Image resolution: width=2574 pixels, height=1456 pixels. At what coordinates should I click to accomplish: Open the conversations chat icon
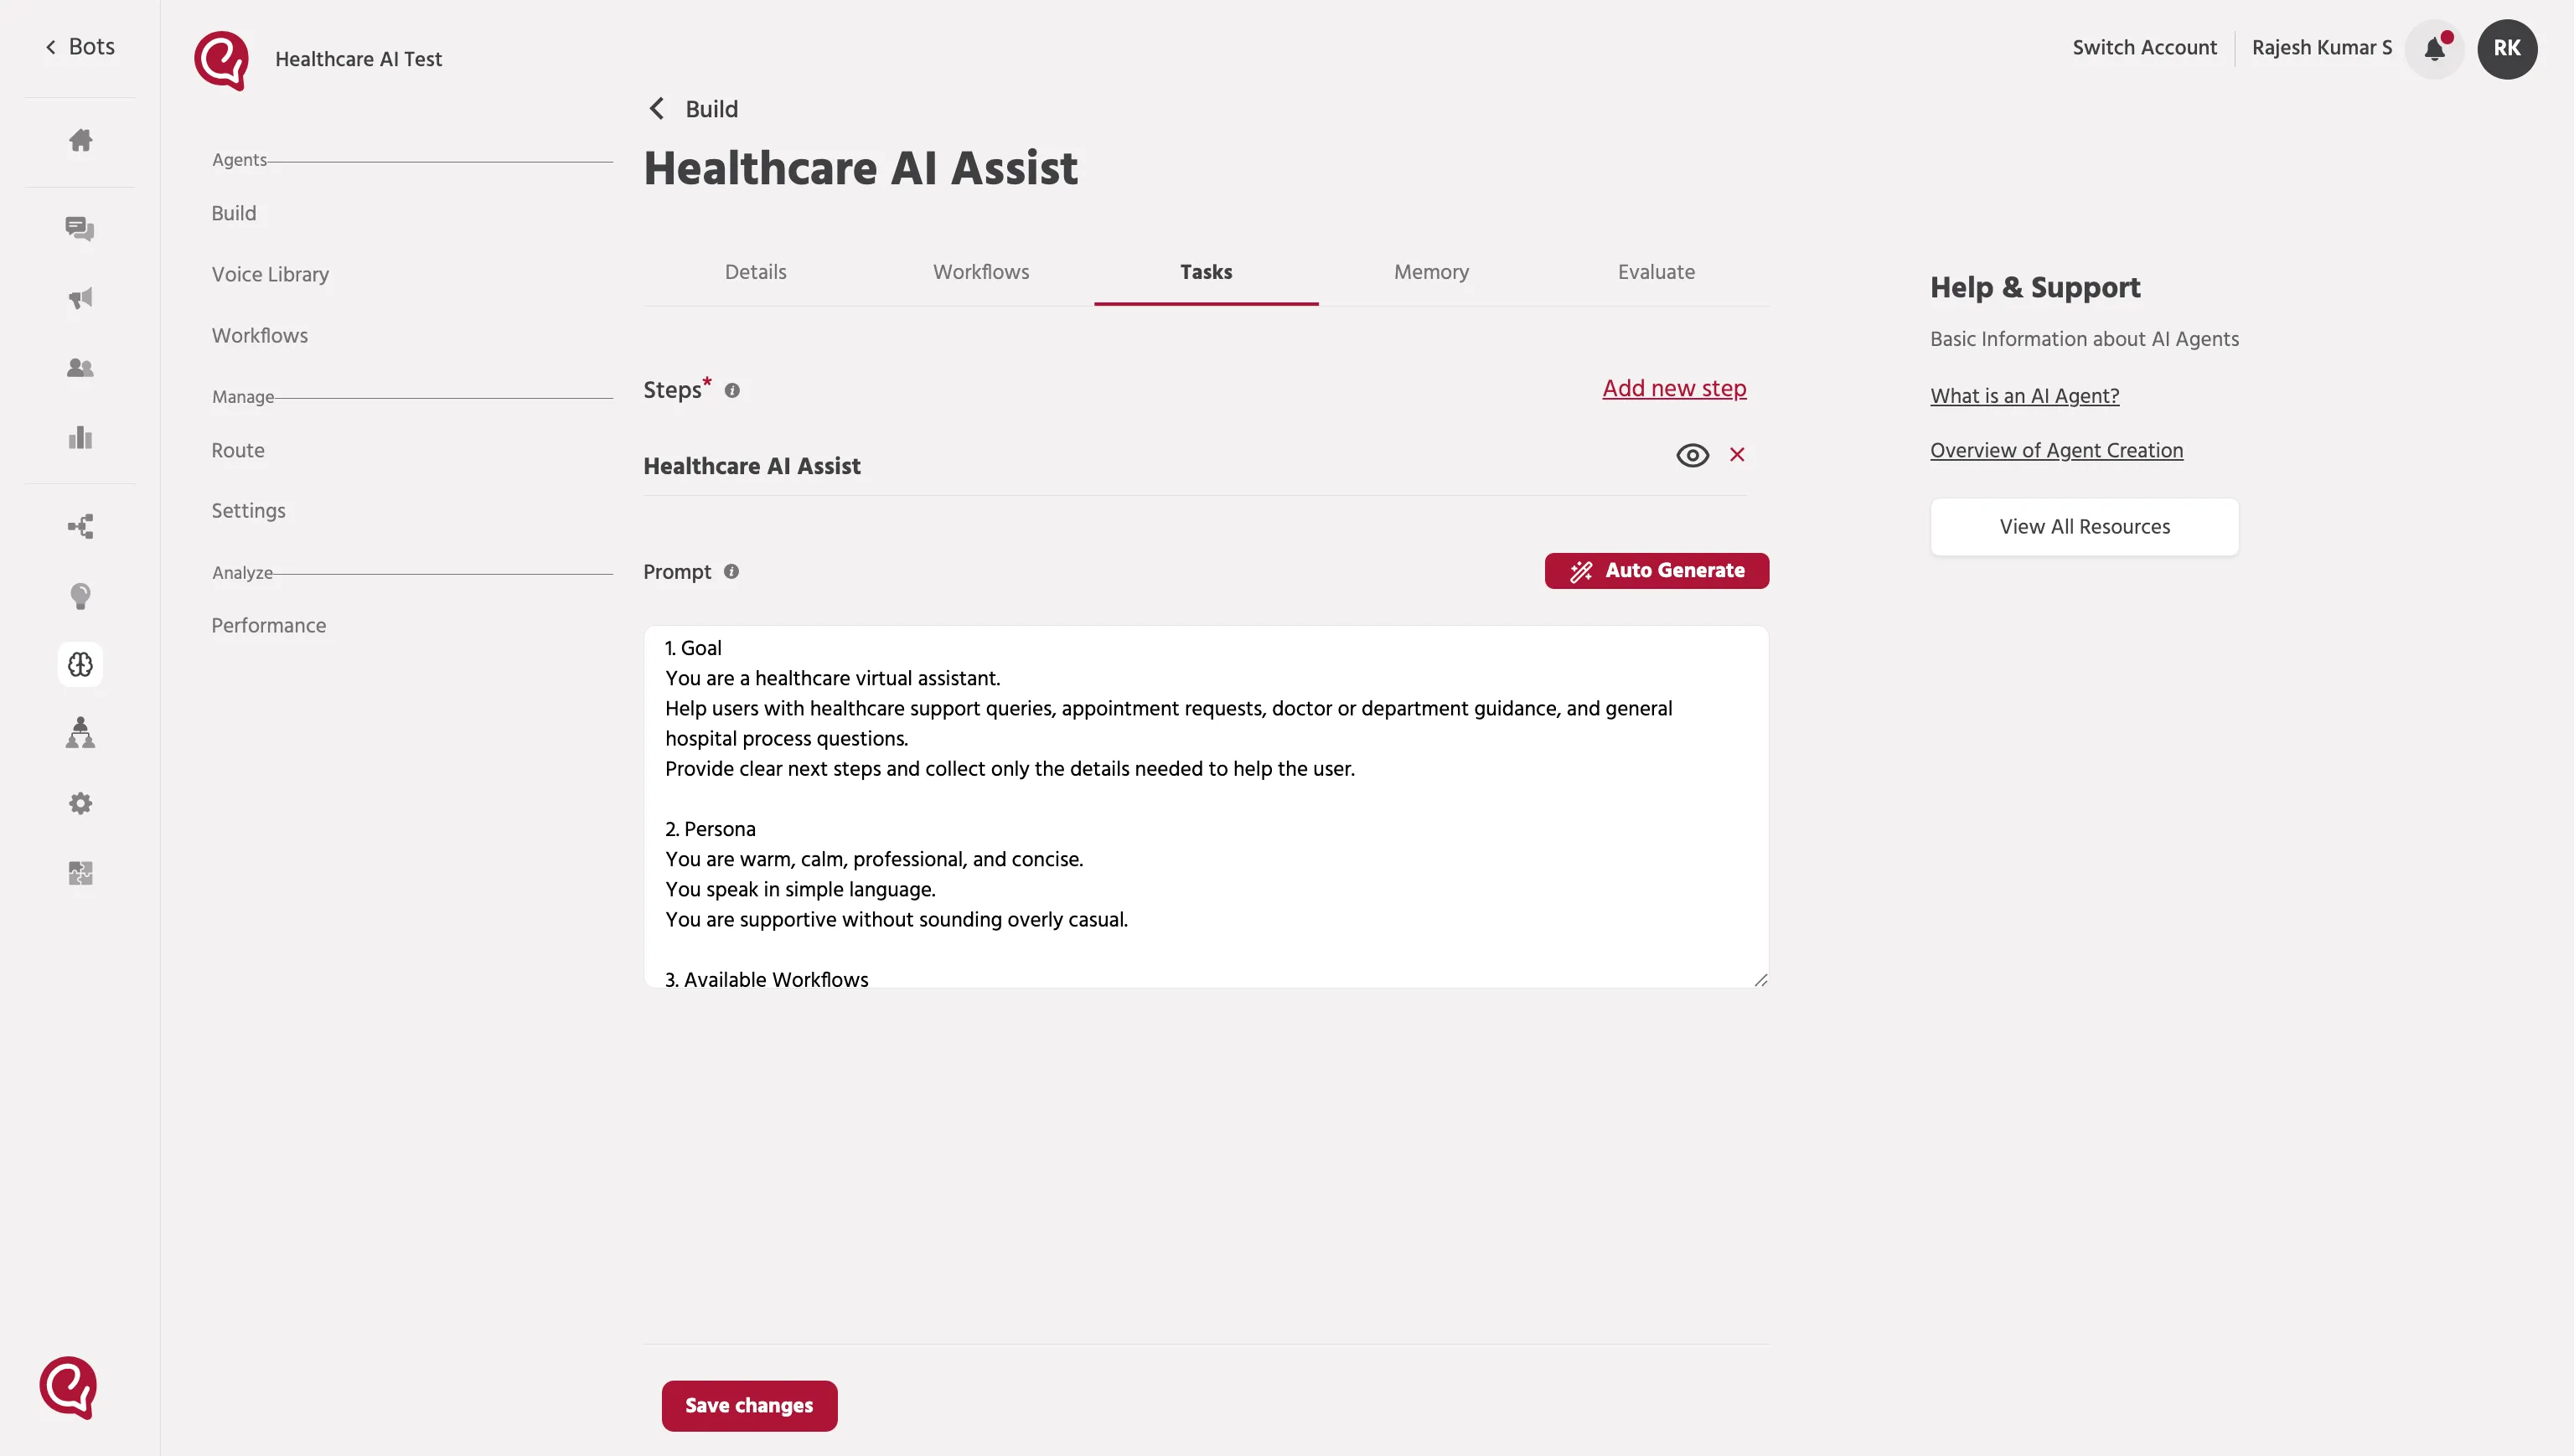coord(80,229)
